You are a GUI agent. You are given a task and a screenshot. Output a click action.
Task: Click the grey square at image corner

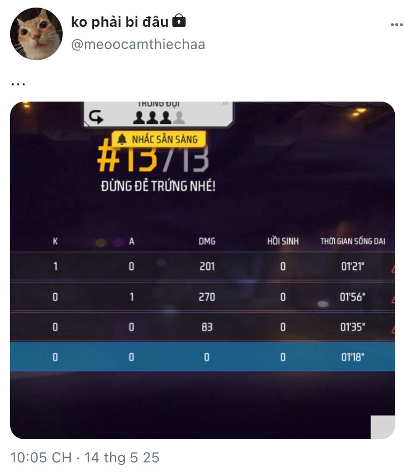click(x=383, y=427)
